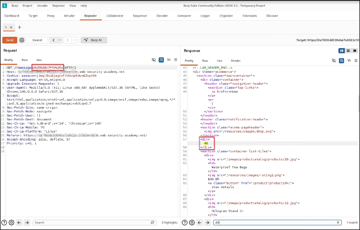
Task: Click Request search magnifier icon
Action: (152, 223)
